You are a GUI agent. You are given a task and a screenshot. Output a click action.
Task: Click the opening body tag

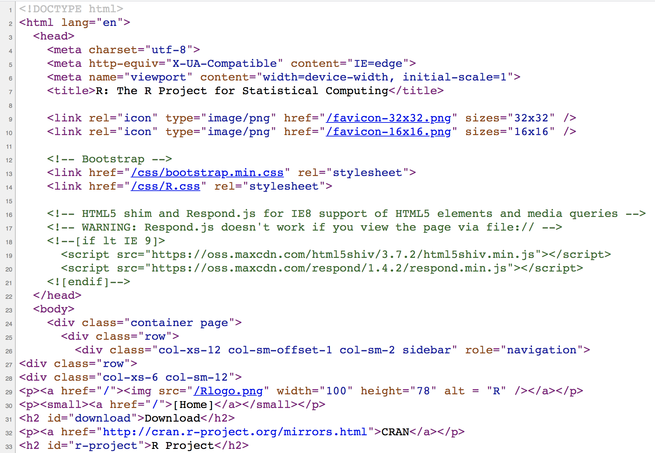(54, 309)
